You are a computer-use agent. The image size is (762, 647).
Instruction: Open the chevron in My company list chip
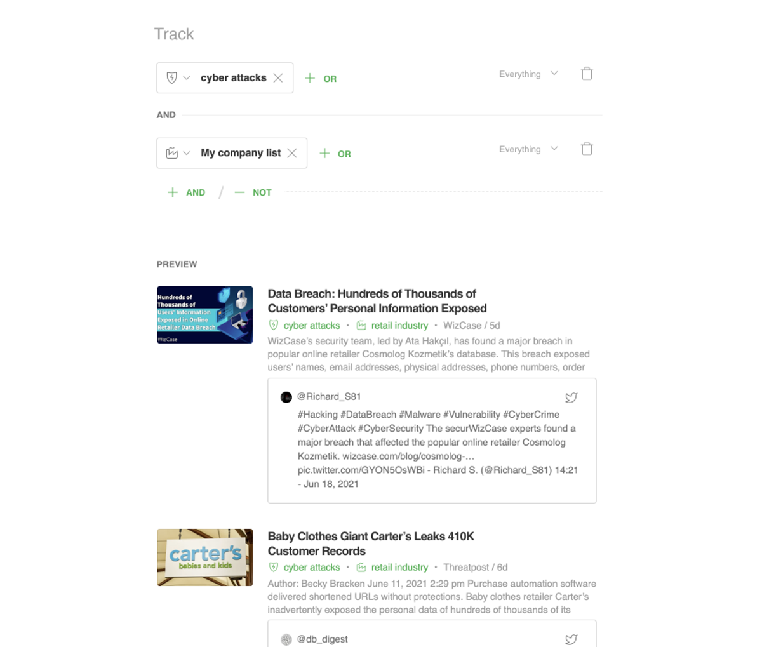click(187, 153)
